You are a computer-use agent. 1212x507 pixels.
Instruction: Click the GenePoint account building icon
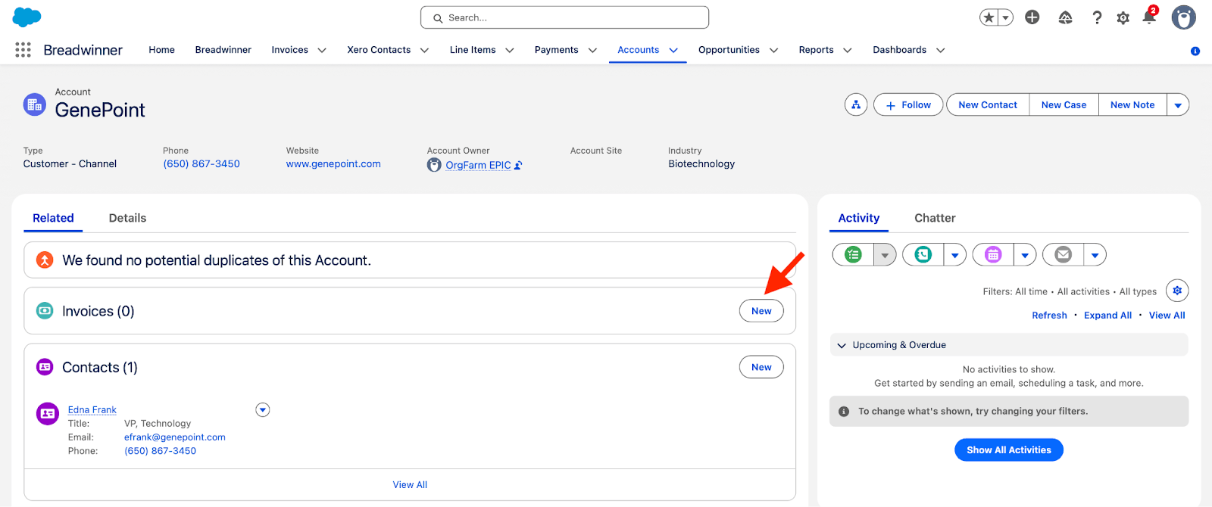pyautogui.click(x=35, y=105)
